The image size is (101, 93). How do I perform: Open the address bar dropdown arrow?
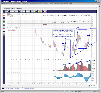coord(99,3)
